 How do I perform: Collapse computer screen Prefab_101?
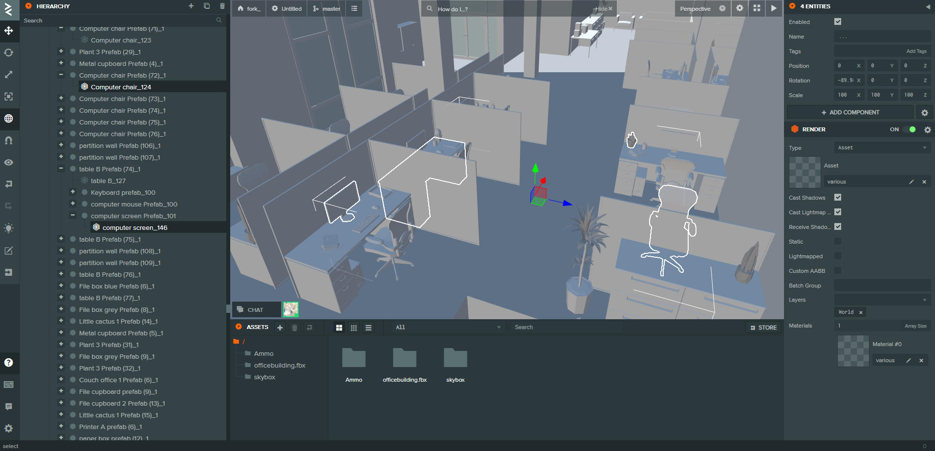click(73, 215)
